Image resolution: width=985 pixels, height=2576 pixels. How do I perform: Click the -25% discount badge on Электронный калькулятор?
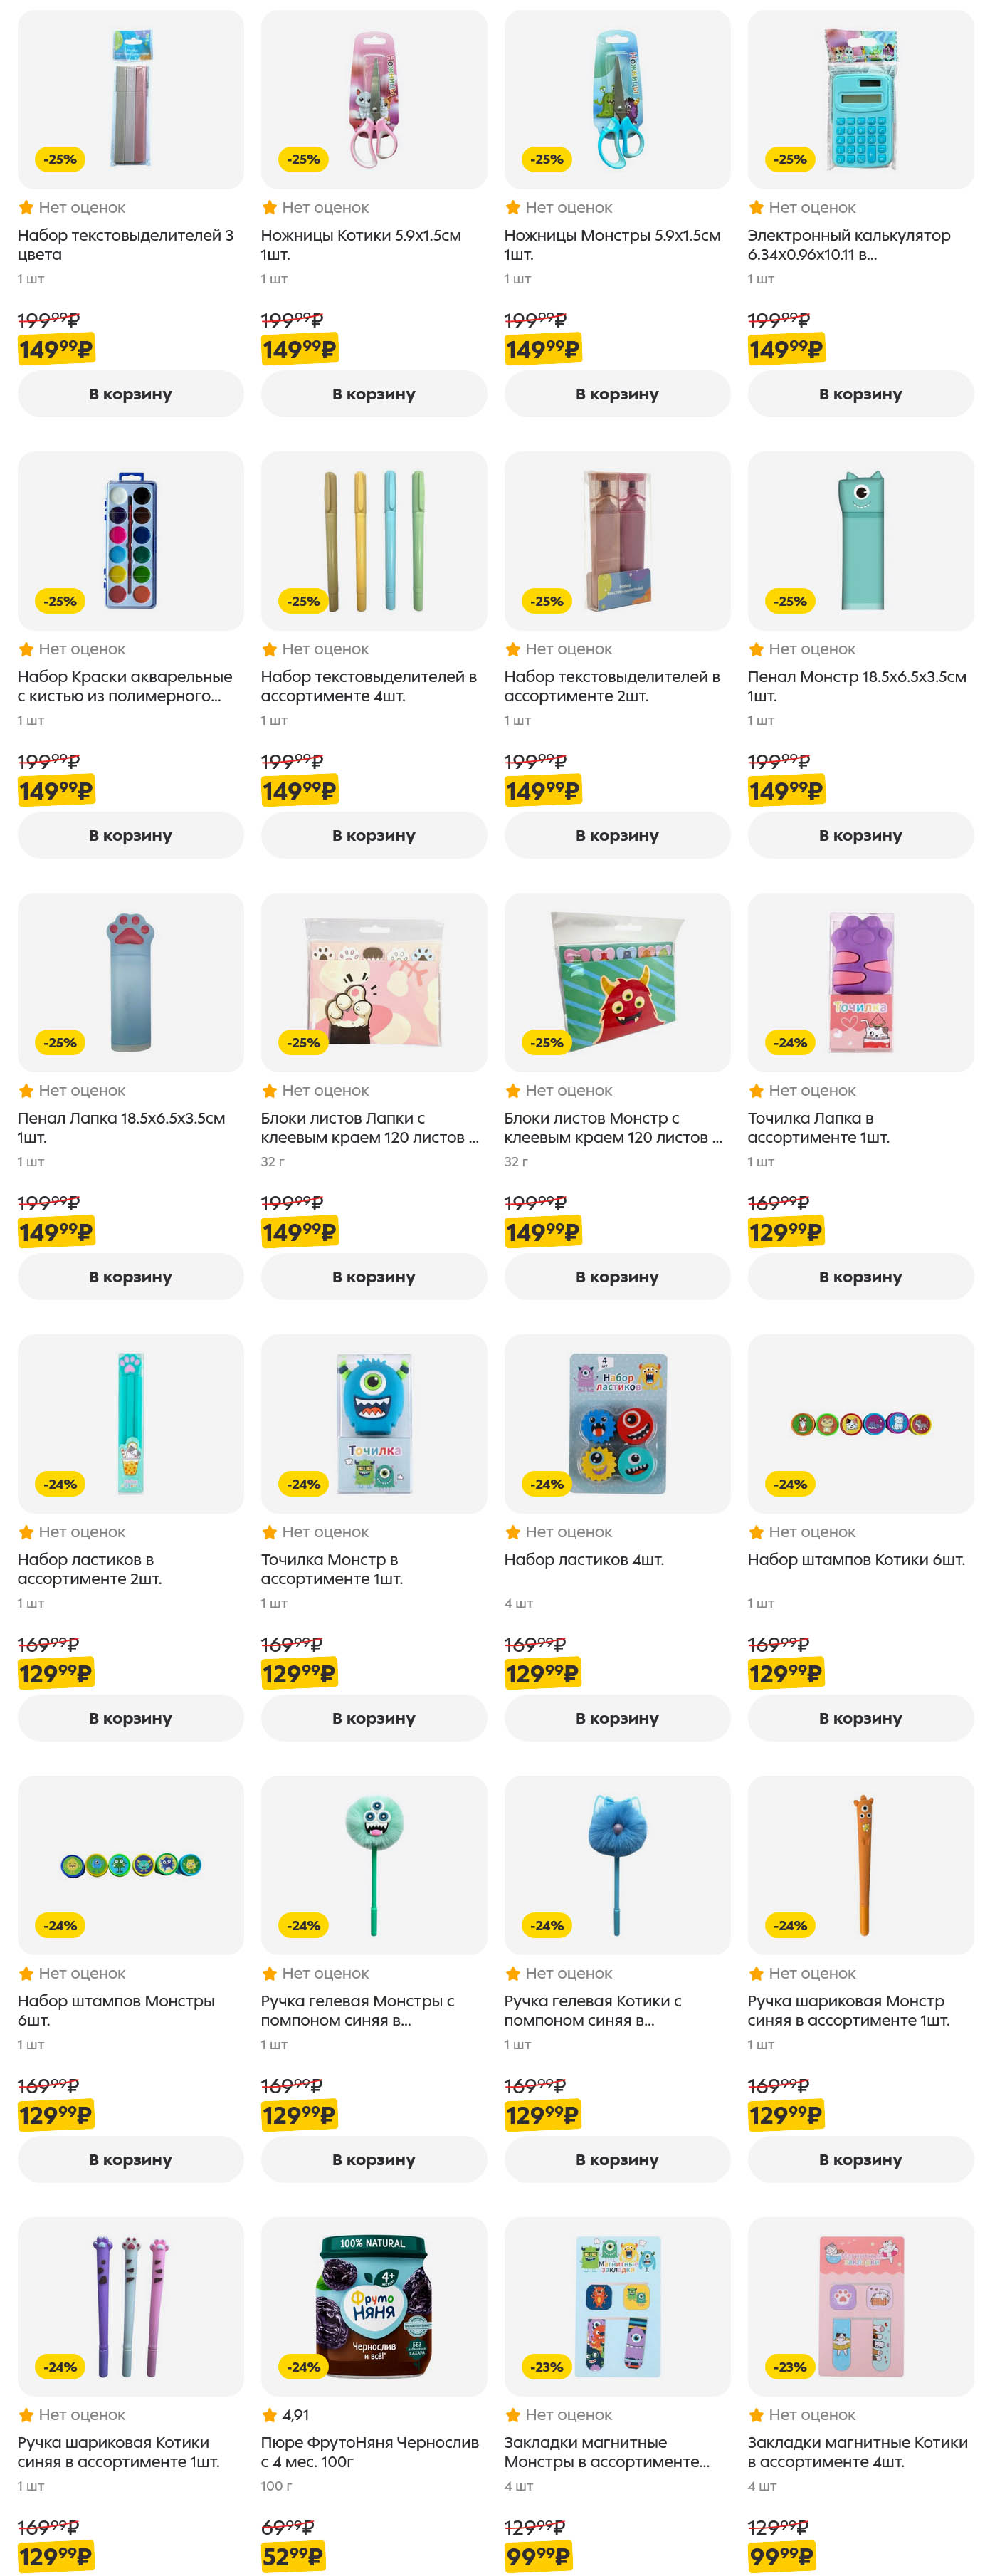[790, 159]
